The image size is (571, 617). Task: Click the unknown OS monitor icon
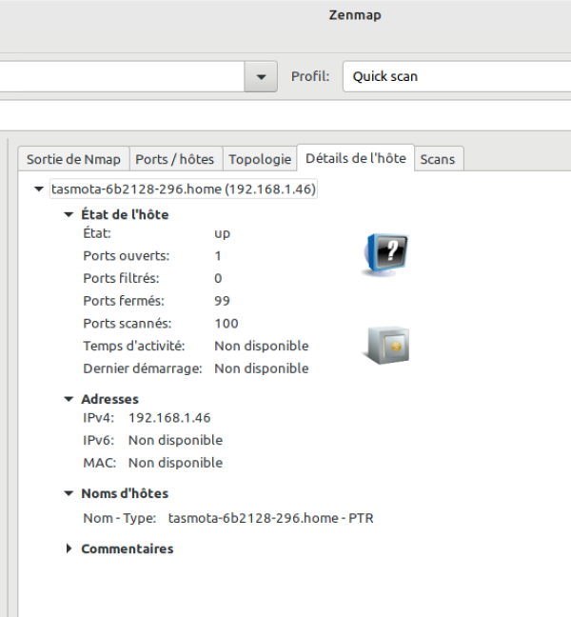[385, 255]
